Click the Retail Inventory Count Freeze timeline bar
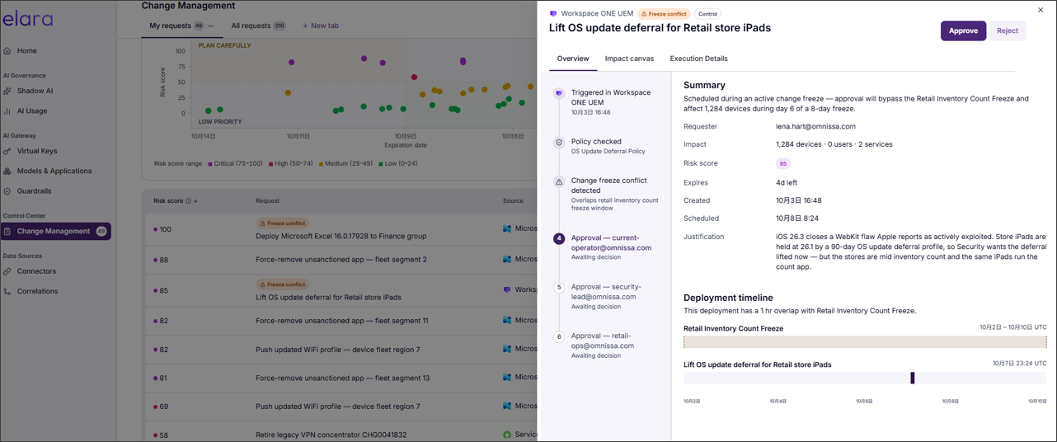This screenshot has width=1057, height=442. [865, 341]
